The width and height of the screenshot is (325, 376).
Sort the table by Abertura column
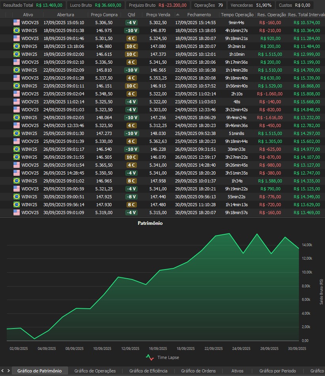pos(65,15)
